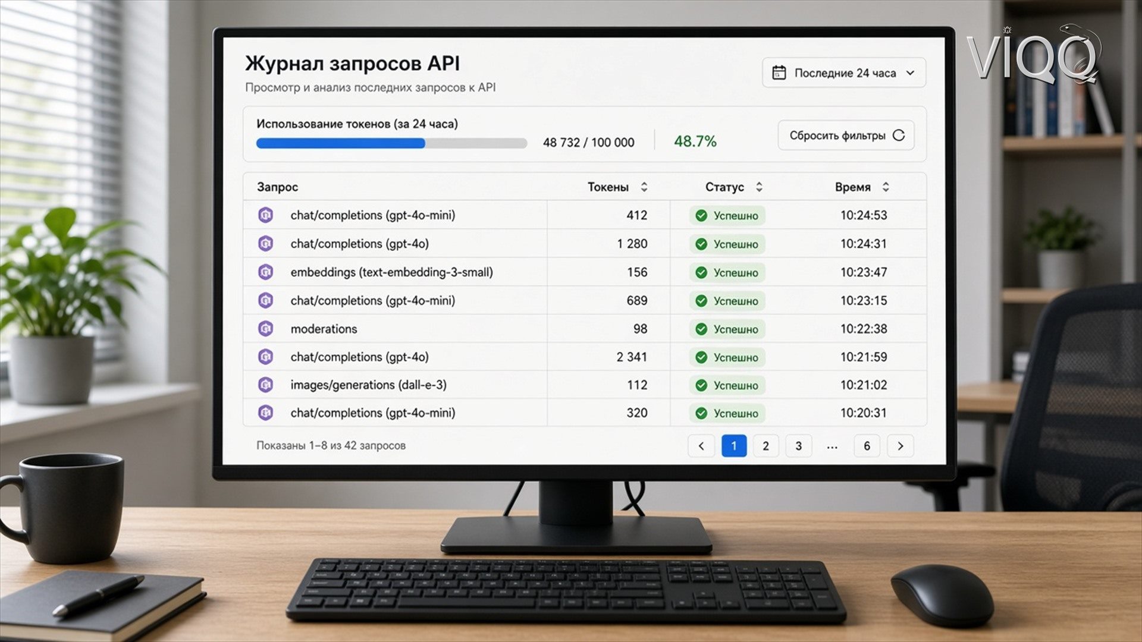Click green check icon in embeddings row
Screen dimensions: 1142x642
click(701, 273)
